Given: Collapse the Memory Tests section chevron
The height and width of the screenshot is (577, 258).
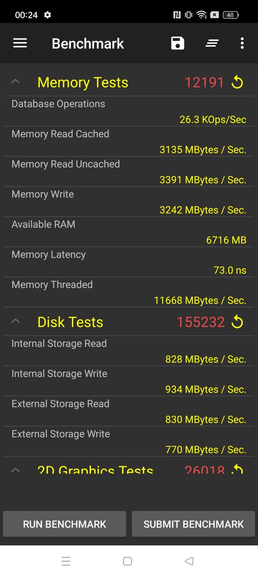Looking at the screenshot, I should 16,82.
